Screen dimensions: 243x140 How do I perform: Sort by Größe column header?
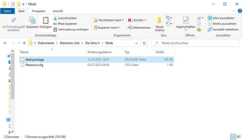(164, 52)
